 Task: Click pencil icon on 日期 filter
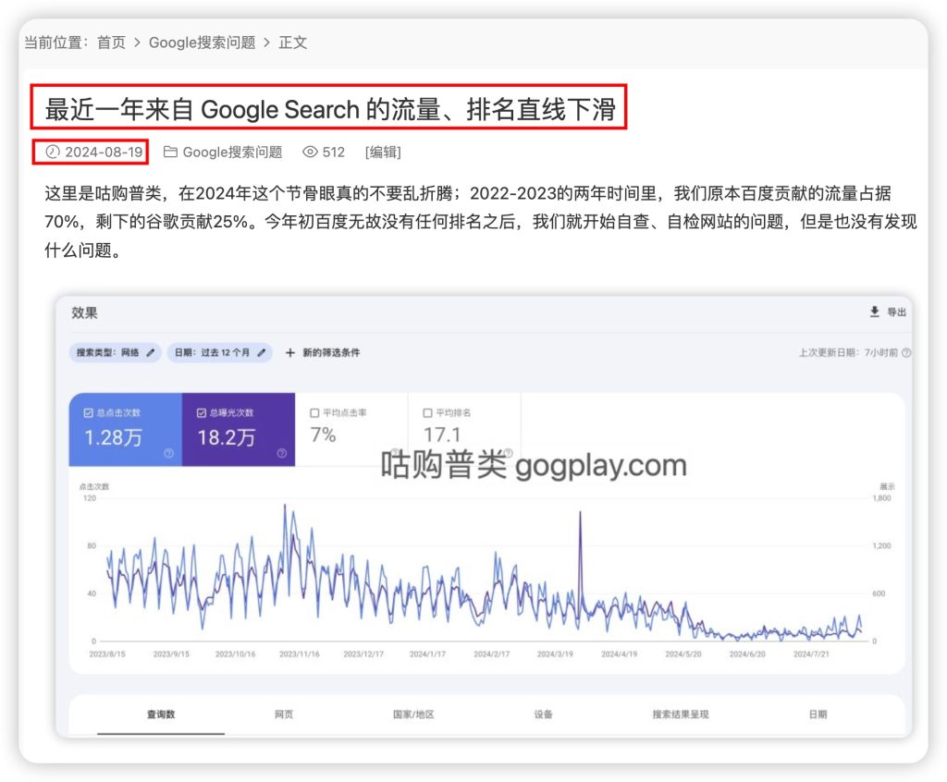coord(261,353)
